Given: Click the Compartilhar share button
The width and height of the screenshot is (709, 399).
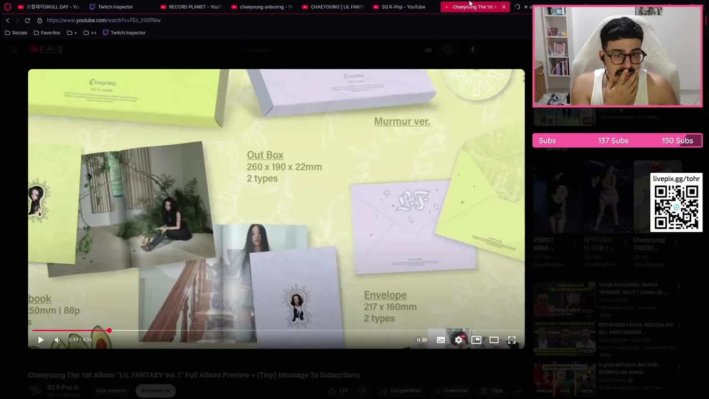Looking at the screenshot, I should 399,391.
